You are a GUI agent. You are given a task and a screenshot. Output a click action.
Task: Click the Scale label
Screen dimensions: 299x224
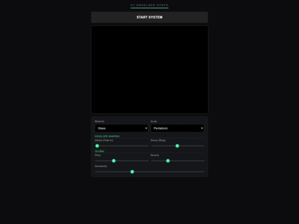[x=154, y=121]
